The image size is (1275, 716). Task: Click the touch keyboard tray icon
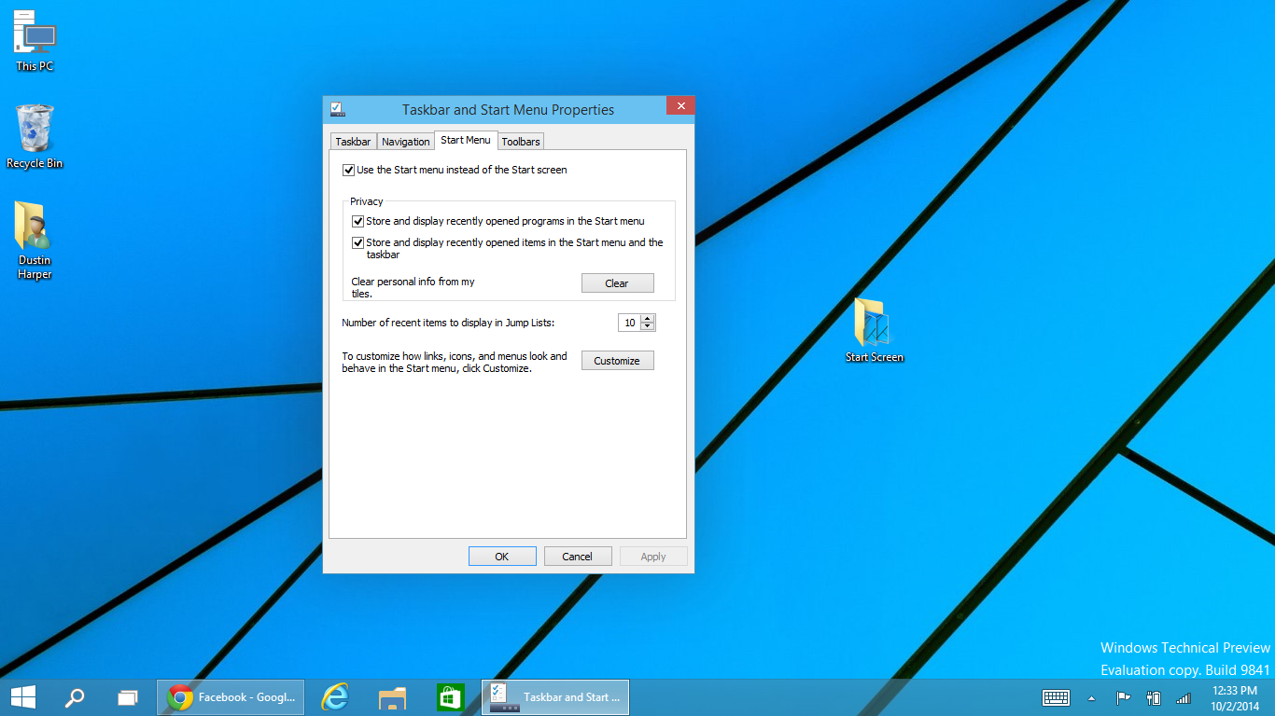pos(1056,697)
